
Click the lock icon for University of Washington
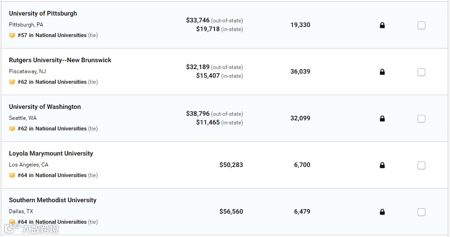click(382, 118)
